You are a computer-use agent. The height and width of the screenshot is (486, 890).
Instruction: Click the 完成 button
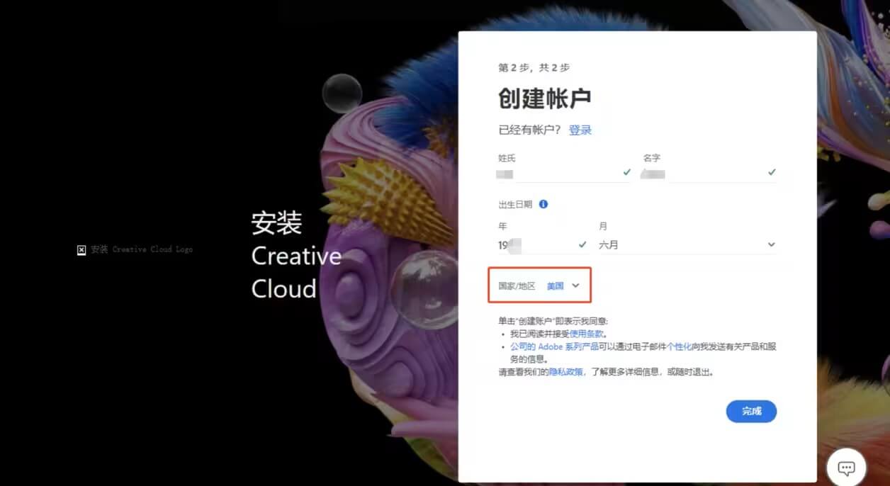(751, 412)
